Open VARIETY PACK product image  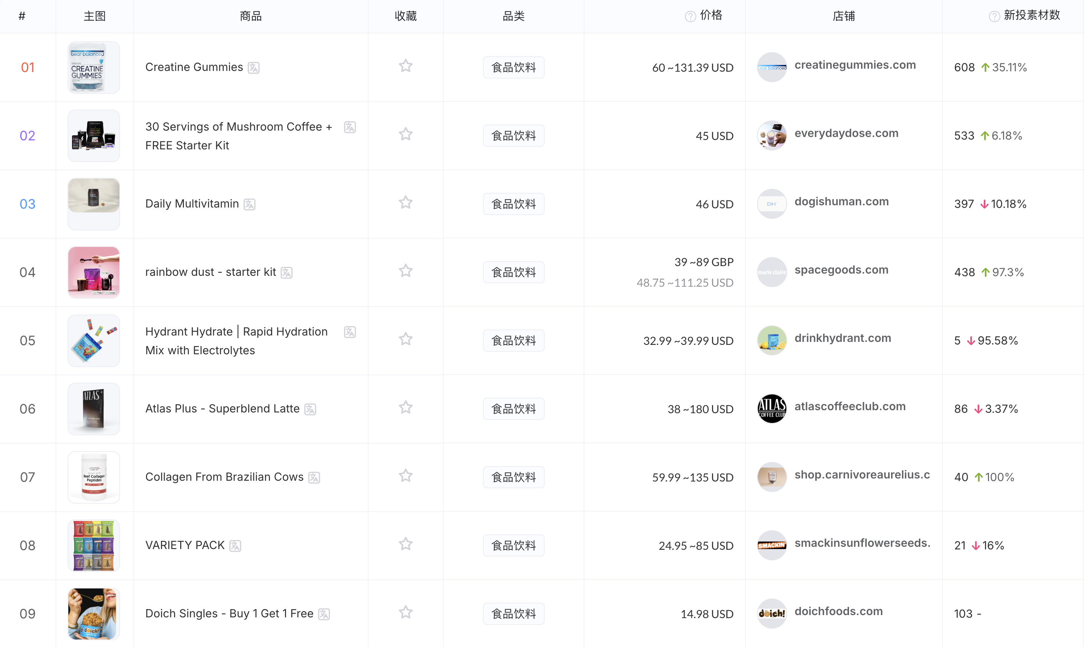pyautogui.click(x=94, y=545)
